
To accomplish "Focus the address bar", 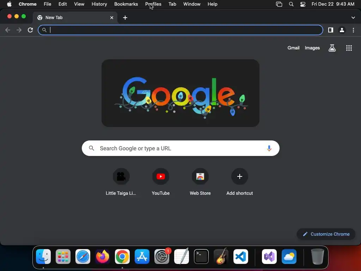I will coord(180,30).
